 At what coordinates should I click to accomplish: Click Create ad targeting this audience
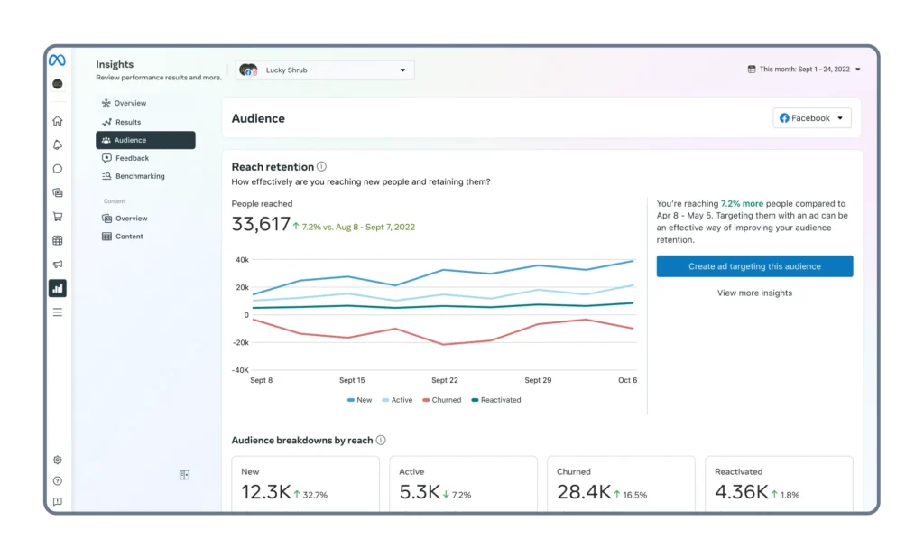click(x=754, y=266)
